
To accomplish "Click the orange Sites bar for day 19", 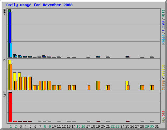I will click(x=99, y=85).
